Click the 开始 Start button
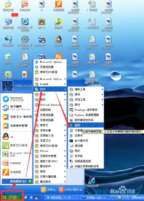Viewport: 144px width, 201px height. click(11, 197)
